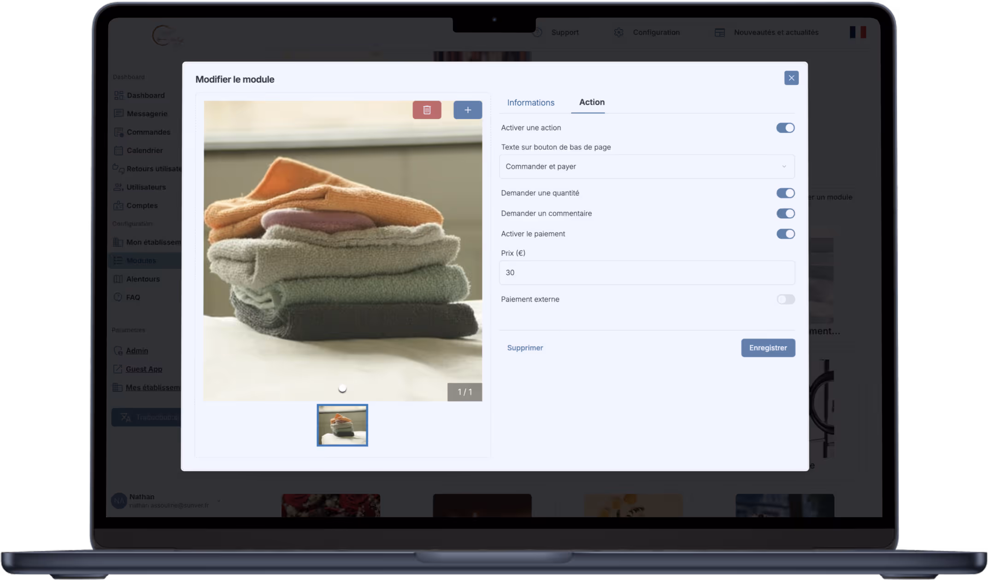The height and width of the screenshot is (580, 988).
Task: Open Support in the top bar
Action: coord(565,32)
